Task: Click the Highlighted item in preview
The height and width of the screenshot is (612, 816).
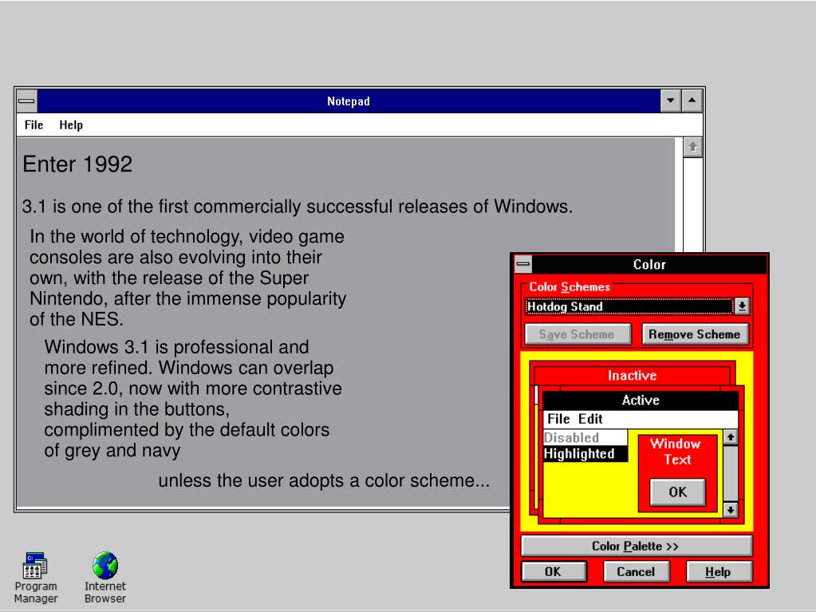Action: (585, 454)
